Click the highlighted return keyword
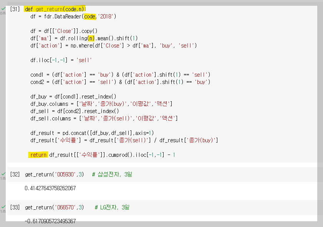This screenshot has width=323, height=227. tap(38, 155)
